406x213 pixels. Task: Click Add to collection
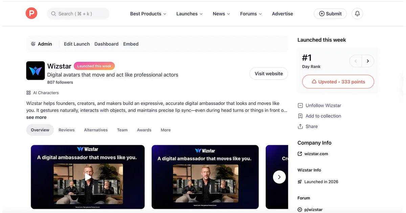323,116
